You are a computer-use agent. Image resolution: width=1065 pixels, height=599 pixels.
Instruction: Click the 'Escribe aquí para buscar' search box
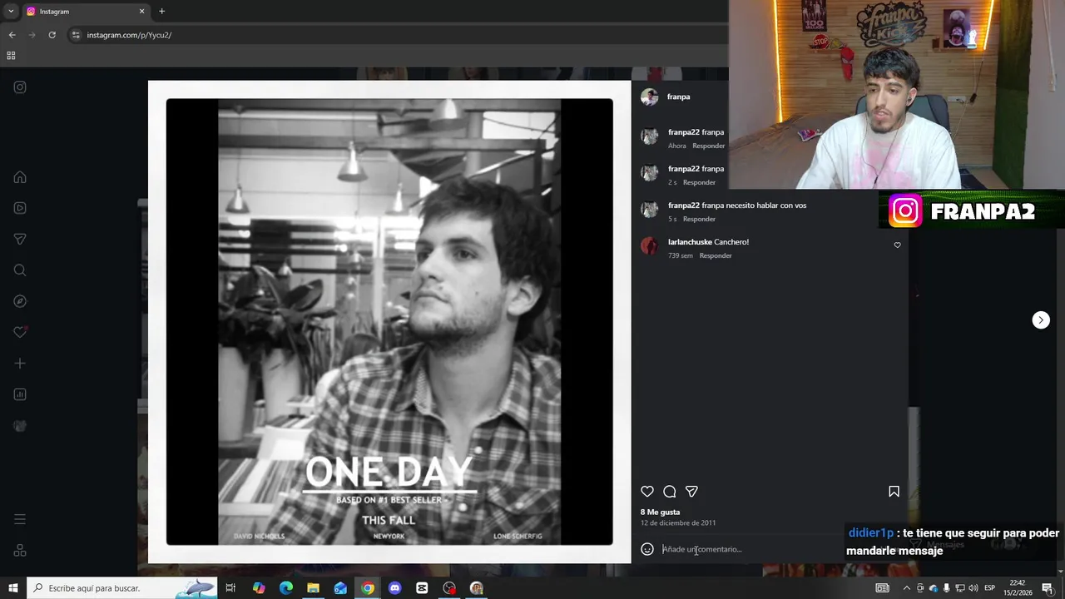[122, 588]
